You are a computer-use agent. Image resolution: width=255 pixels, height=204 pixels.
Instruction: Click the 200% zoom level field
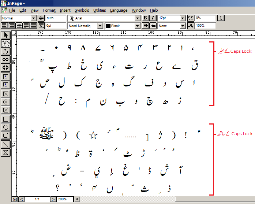click(x=65, y=199)
